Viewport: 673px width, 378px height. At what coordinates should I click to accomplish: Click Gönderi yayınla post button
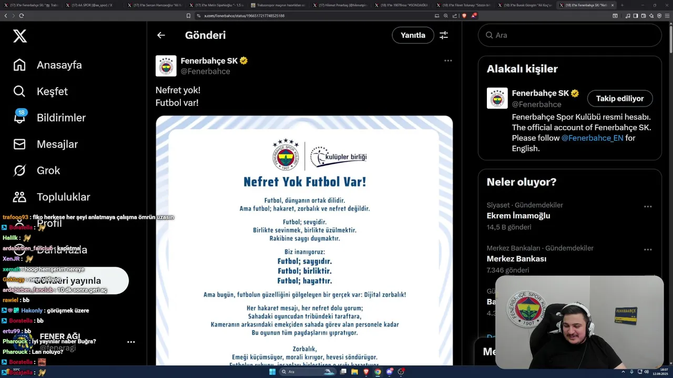tap(68, 280)
